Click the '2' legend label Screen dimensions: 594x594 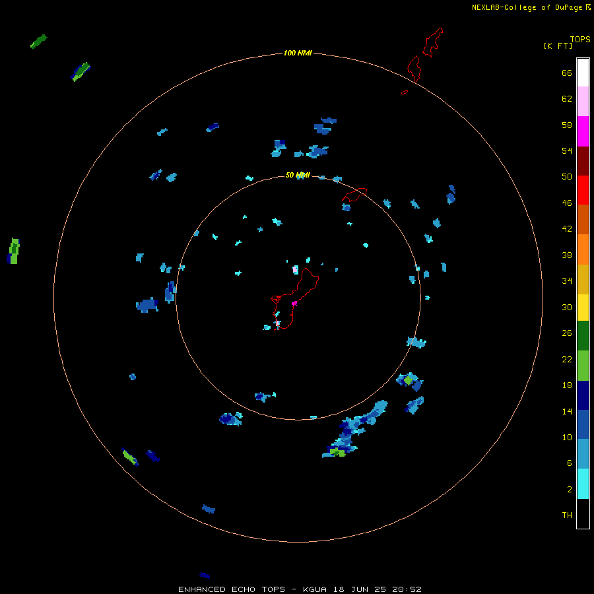pyautogui.click(x=570, y=489)
